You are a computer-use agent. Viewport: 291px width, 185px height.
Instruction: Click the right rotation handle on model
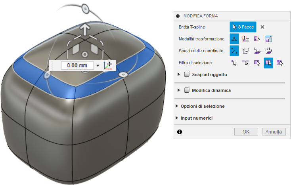click(123, 75)
